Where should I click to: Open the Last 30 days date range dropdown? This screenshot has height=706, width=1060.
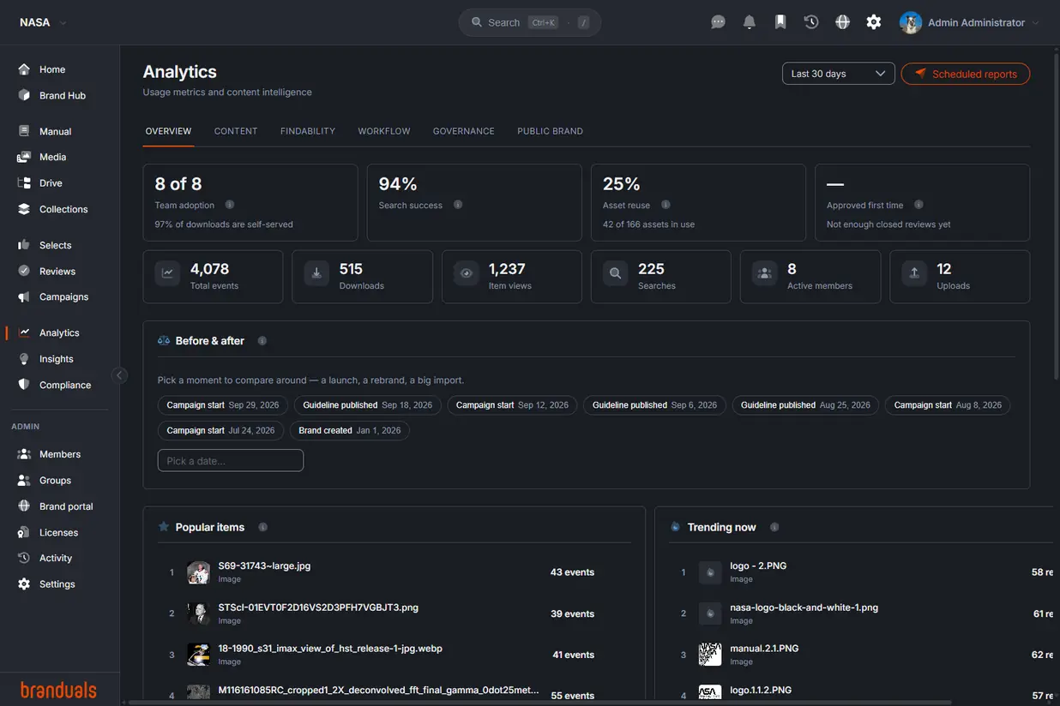839,74
